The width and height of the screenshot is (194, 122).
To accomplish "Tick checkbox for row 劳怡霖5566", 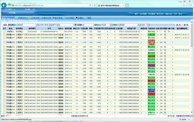I will (x=4, y=42).
